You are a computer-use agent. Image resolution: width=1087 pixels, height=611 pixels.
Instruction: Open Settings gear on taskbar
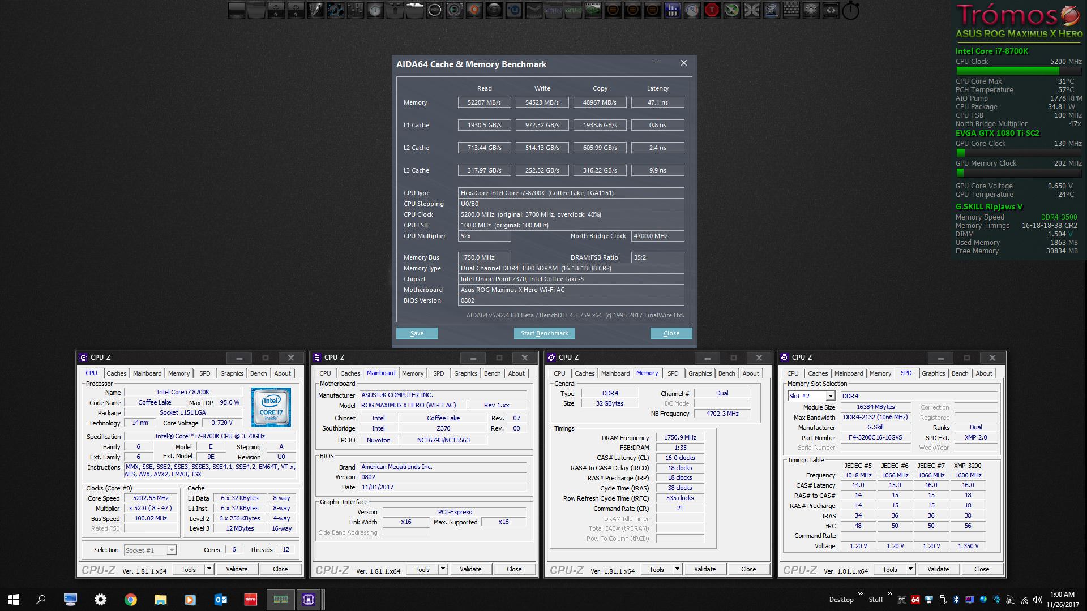tap(100, 600)
